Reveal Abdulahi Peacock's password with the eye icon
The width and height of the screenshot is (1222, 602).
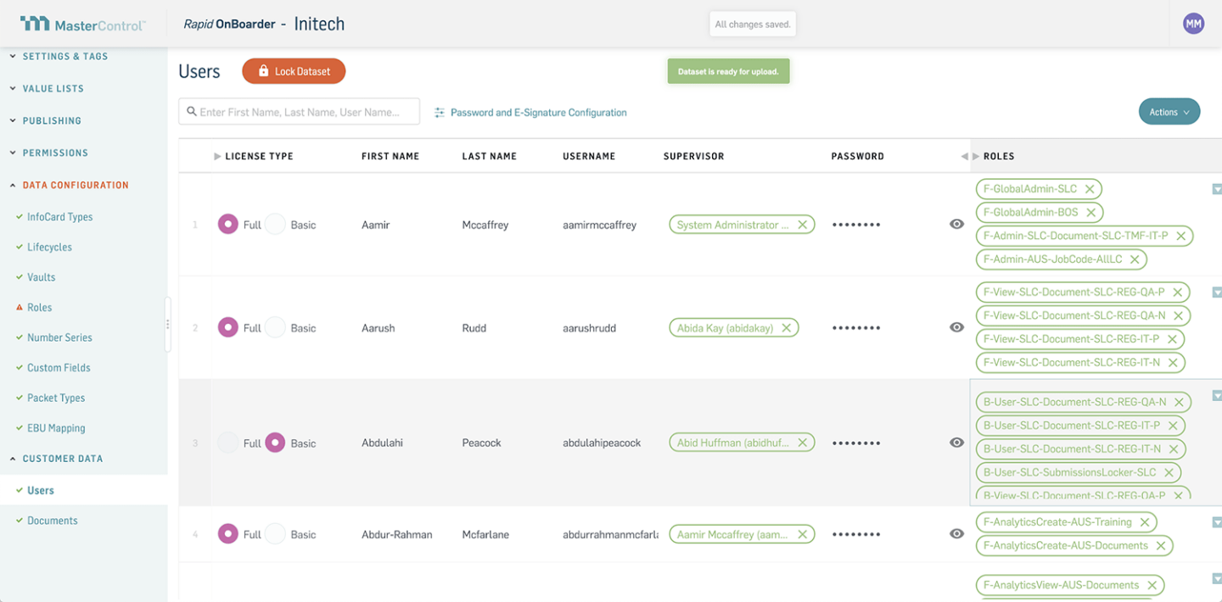click(956, 442)
